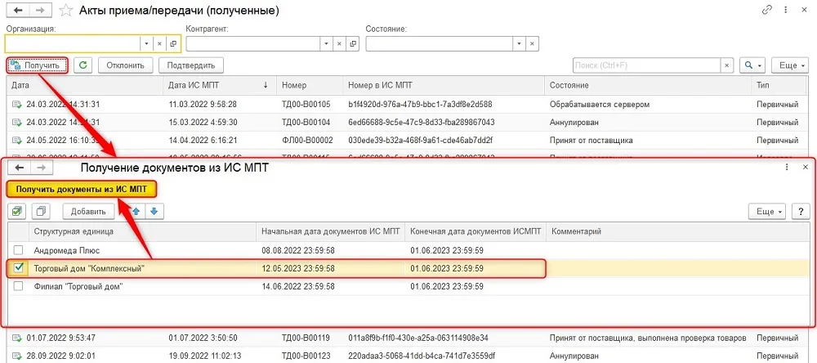Screen dimensions: 817x363
Task: Close the Получение документов dialog
Action: pos(805,167)
